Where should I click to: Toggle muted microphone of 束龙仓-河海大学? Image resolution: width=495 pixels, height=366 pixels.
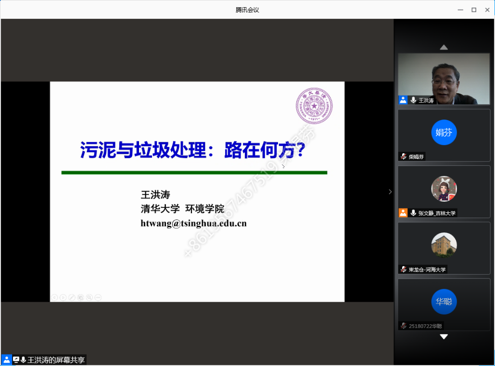[403, 269]
